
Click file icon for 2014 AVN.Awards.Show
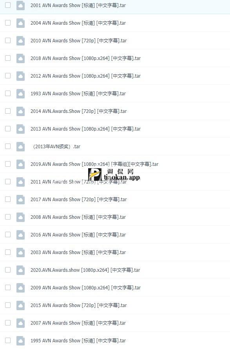(x=20, y=111)
